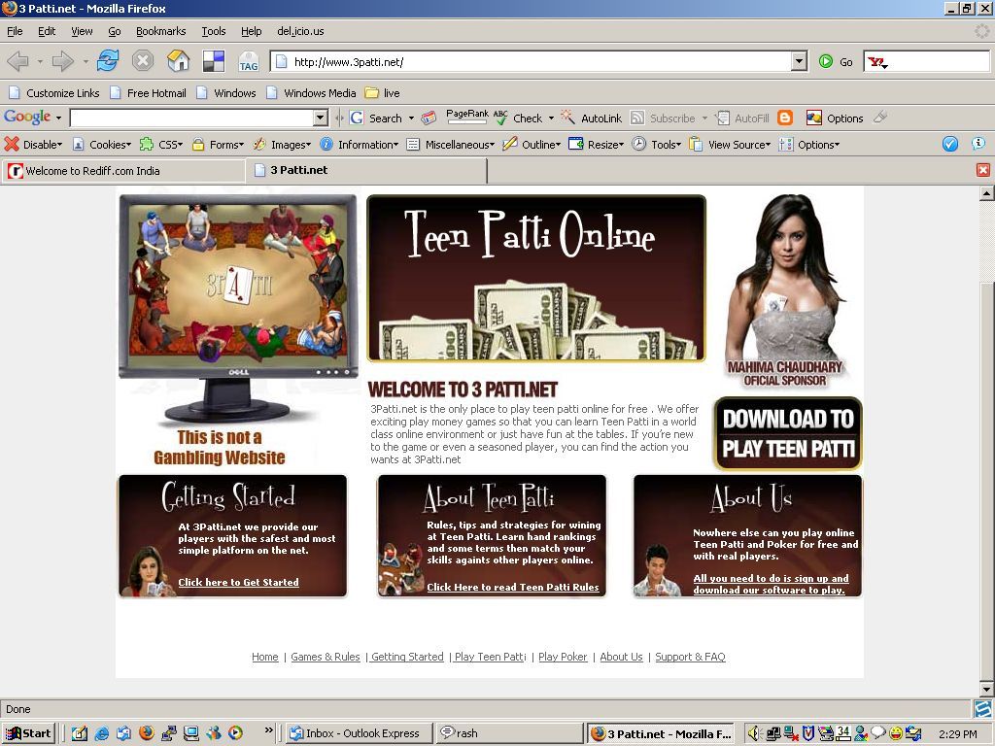The width and height of the screenshot is (995, 746).
Task: Click into the Google toolbar search field
Action: [191, 118]
